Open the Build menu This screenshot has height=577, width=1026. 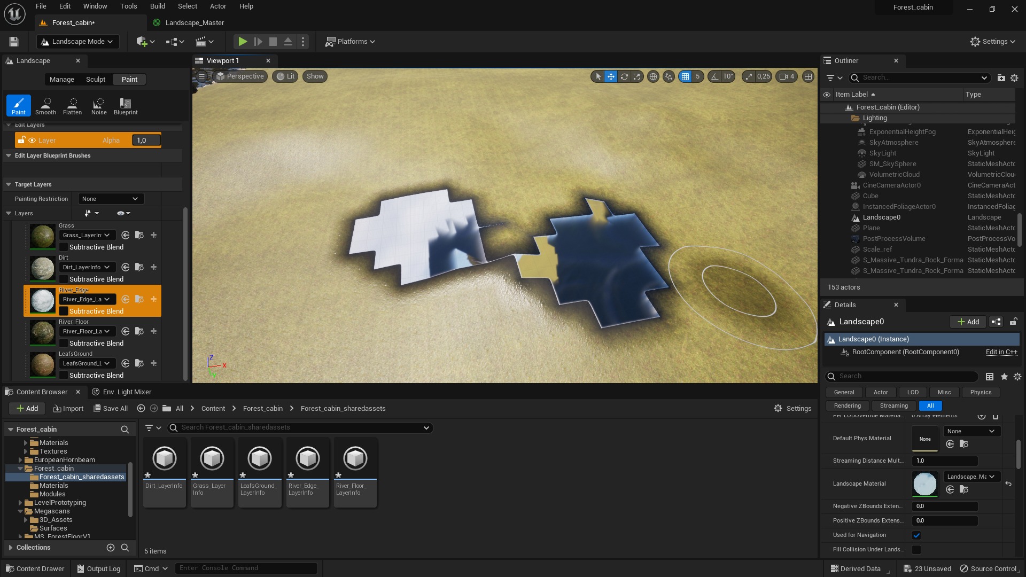(157, 6)
